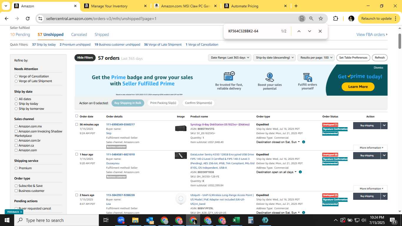The image size is (402, 226).
Task: Open Zoom from the taskbar
Action: (x=121, y=220)
